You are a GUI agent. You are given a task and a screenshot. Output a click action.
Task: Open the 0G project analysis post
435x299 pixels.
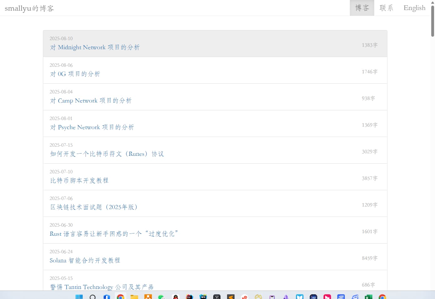75,74
